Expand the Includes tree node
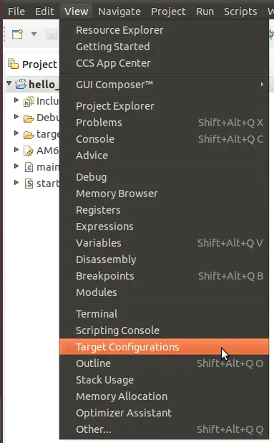The height and width of the screenshot is (443, 274). click(x=16, y=100)
